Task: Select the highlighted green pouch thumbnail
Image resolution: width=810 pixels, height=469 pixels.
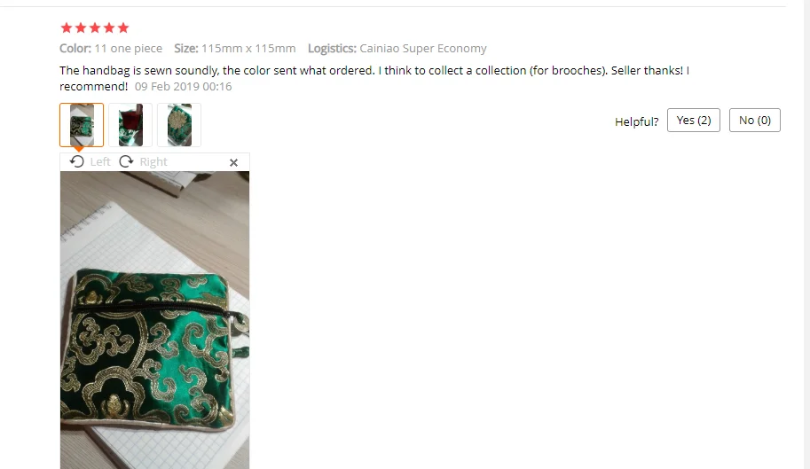Action: [82, 125]
